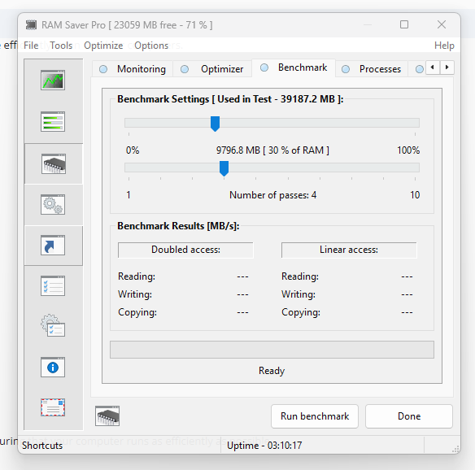
Task: Click the Done button
Action: (x=409, y=416)
